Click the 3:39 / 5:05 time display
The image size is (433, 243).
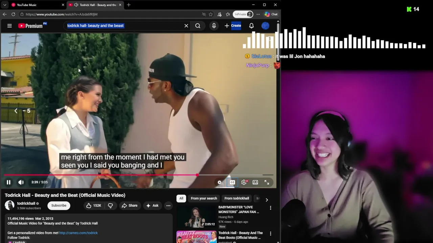(39, 182)
